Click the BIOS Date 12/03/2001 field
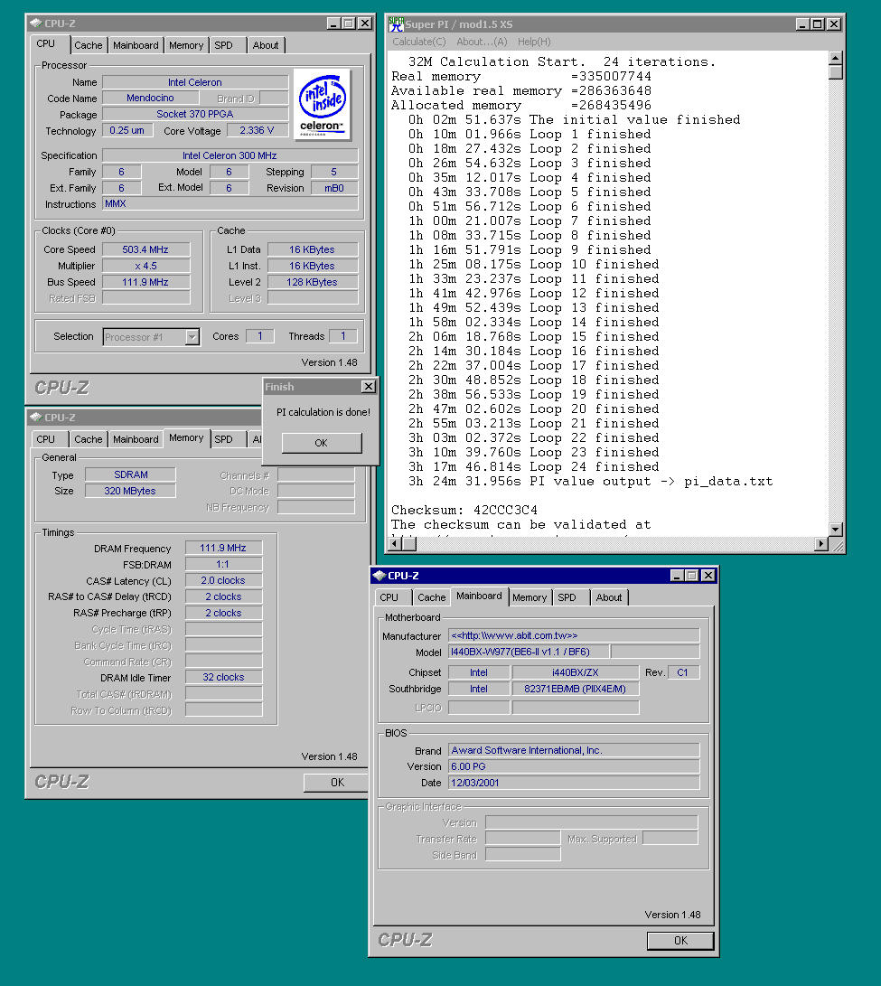Viewport: 881px width, 986px height. pos(574,783)
